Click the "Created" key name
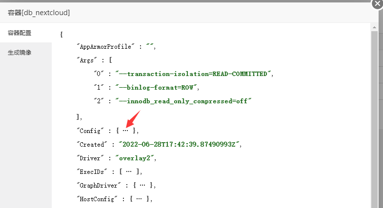383x208 pixels. click(91, 145)
